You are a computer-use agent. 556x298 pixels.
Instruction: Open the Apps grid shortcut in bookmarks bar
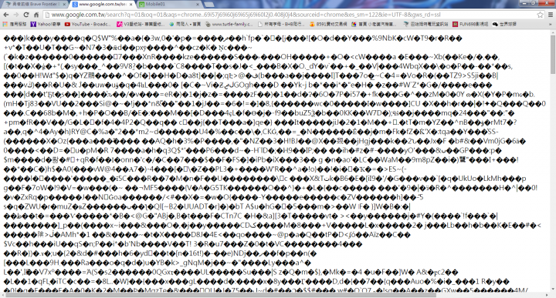(14, 25)
